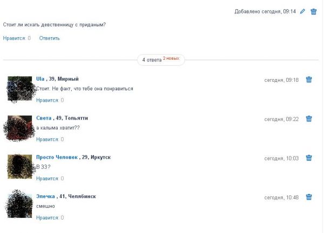Delete Элечка's answer with its trash icon
This screenshot has width=324, height=233.
coord(309,197)
